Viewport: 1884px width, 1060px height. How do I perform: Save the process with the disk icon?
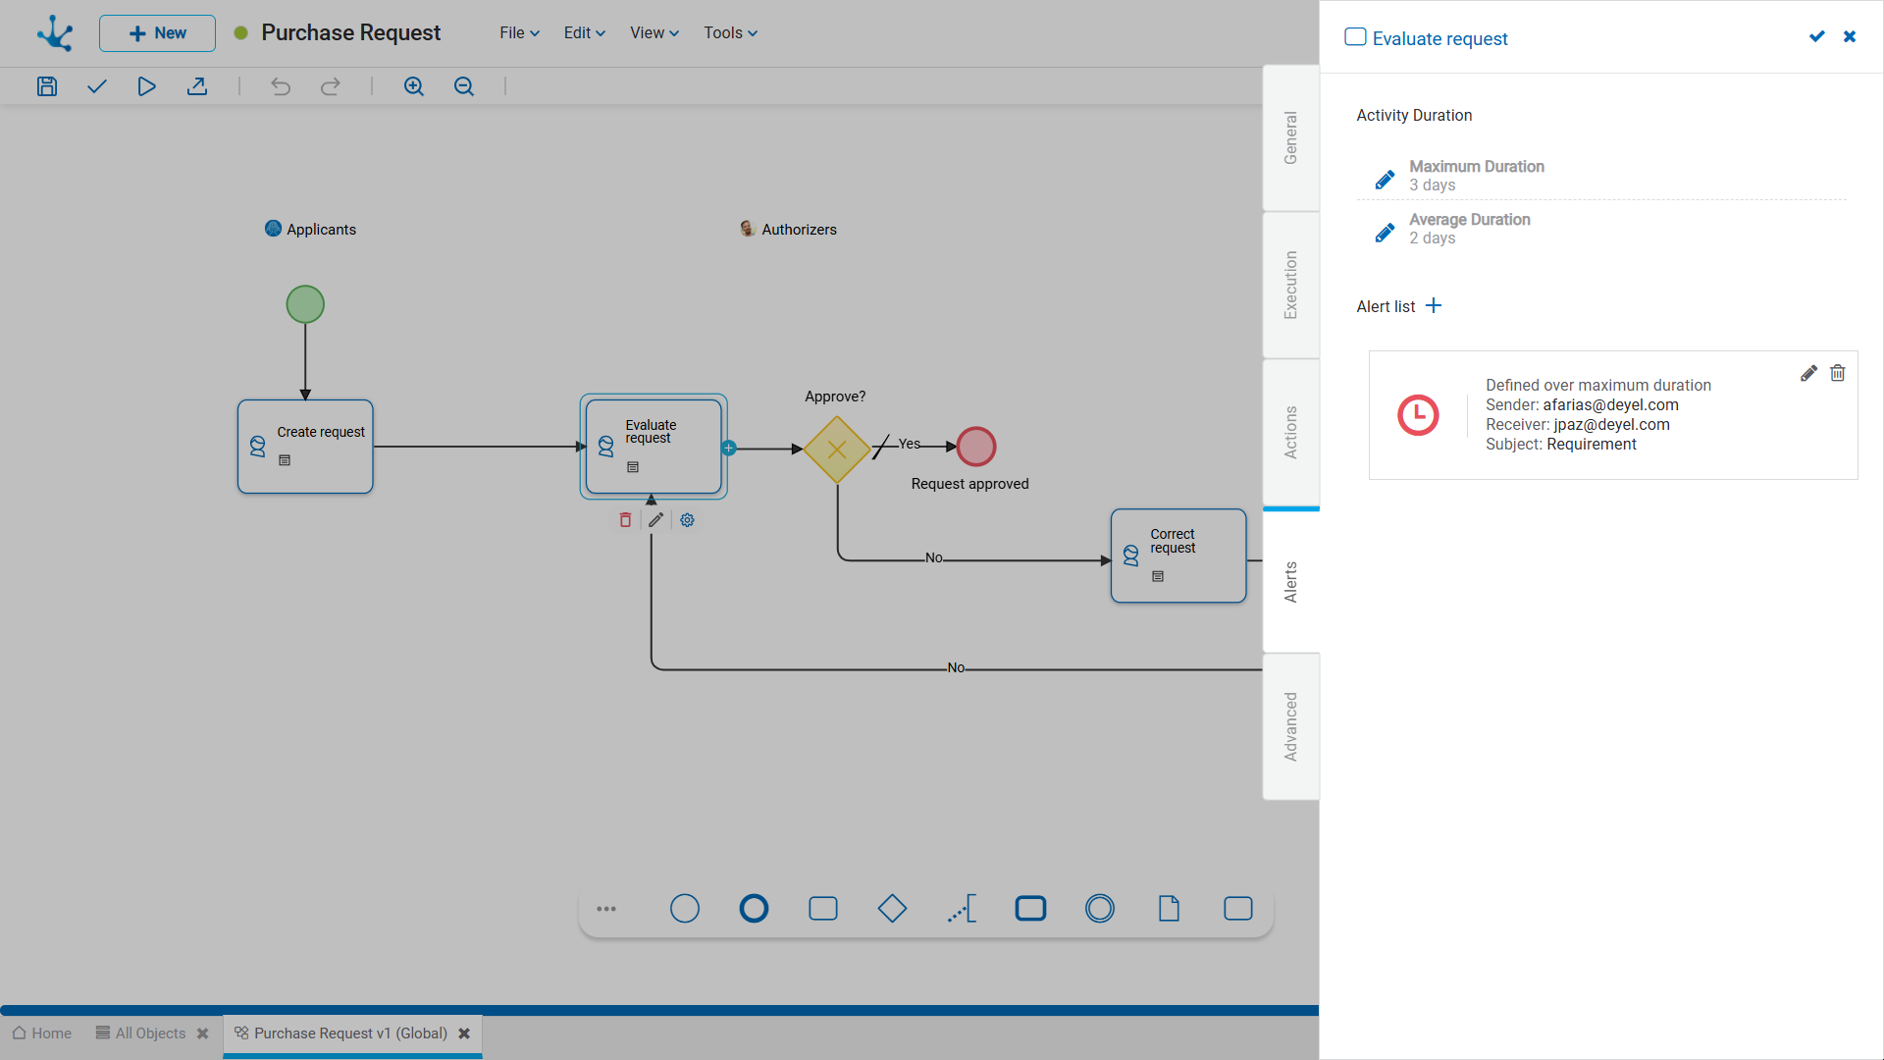coord(47,86)
